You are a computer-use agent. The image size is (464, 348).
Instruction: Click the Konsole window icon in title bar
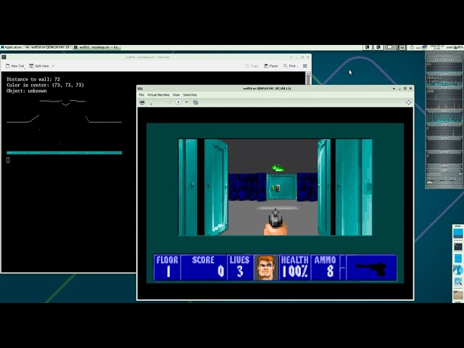[x=4, y=57]
